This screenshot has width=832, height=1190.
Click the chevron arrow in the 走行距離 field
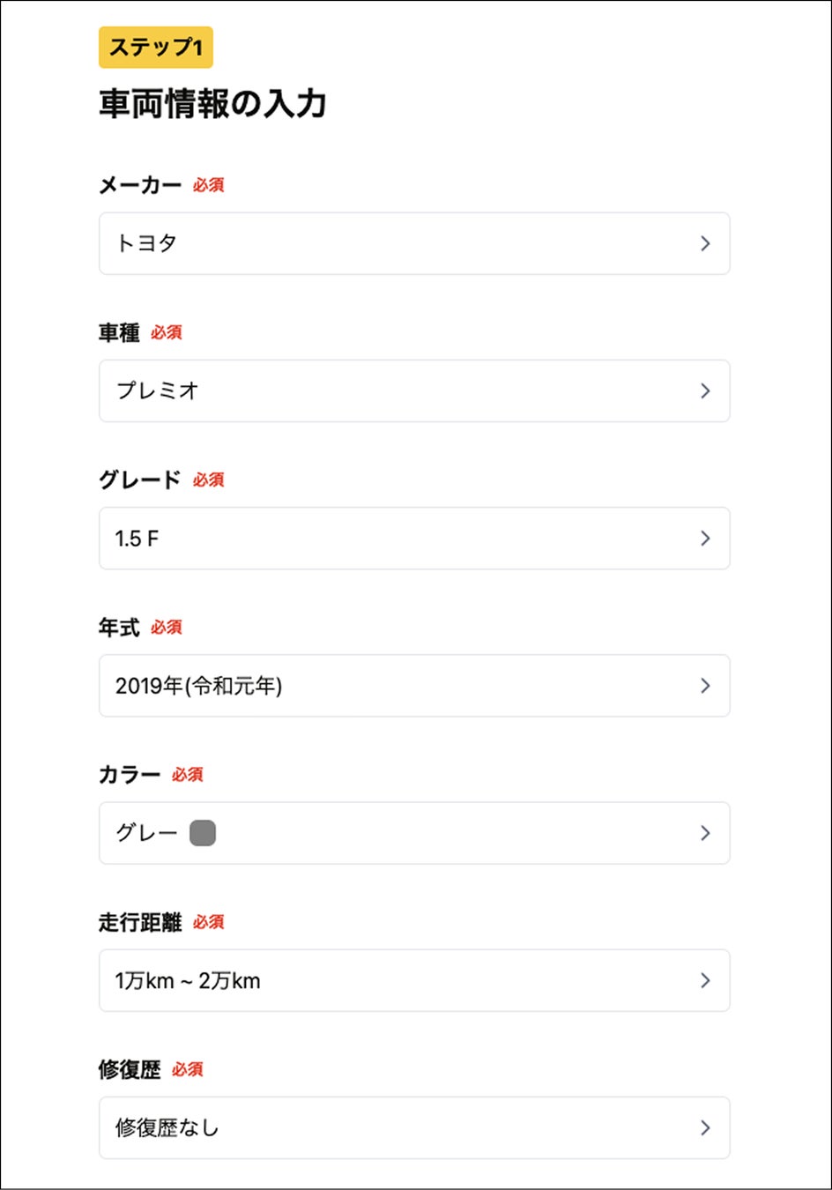click(x=705, y=980)
